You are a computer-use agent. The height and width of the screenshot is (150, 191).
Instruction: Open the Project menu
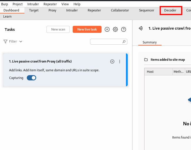18,4
